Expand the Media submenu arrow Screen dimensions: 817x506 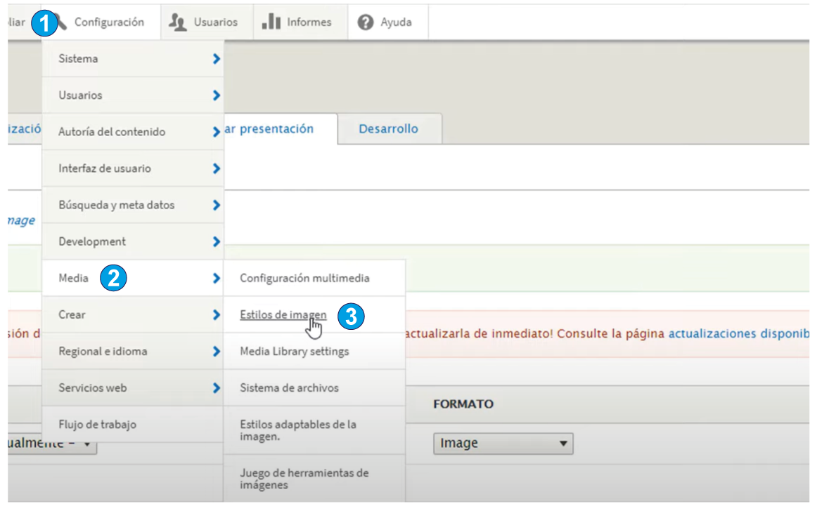pyautogui.click(x=217, y=278)
